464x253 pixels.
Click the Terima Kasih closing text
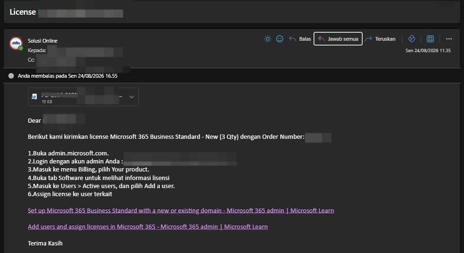45,243
